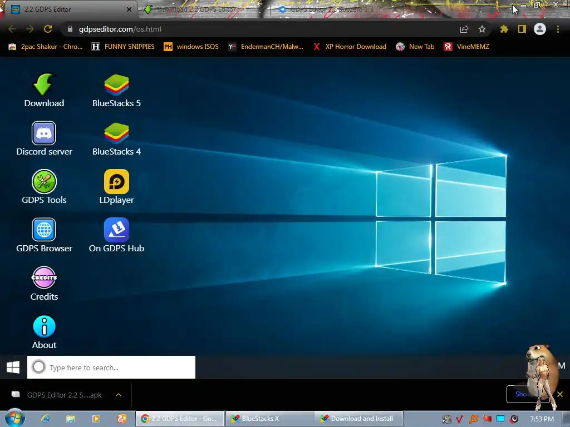Bookmark the page with the star icon
Viewport: 570px width, 427px height.
[x=482, y=29]
